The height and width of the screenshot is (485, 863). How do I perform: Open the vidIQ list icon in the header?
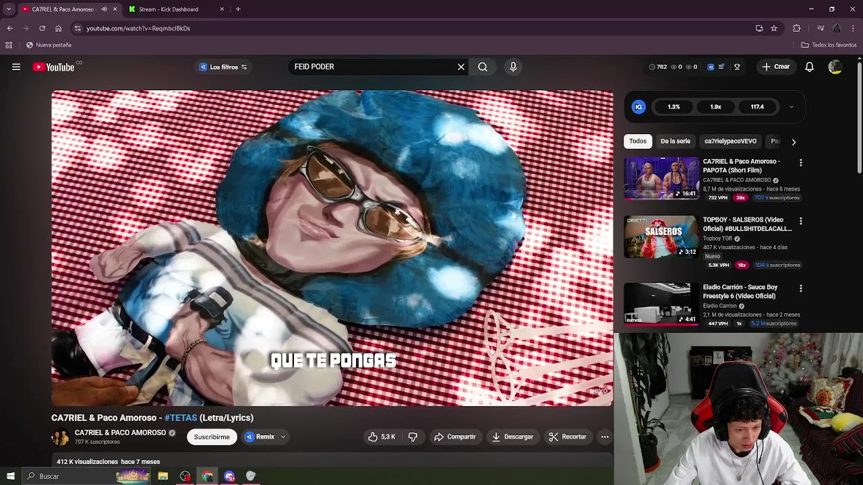coord(721,67)
